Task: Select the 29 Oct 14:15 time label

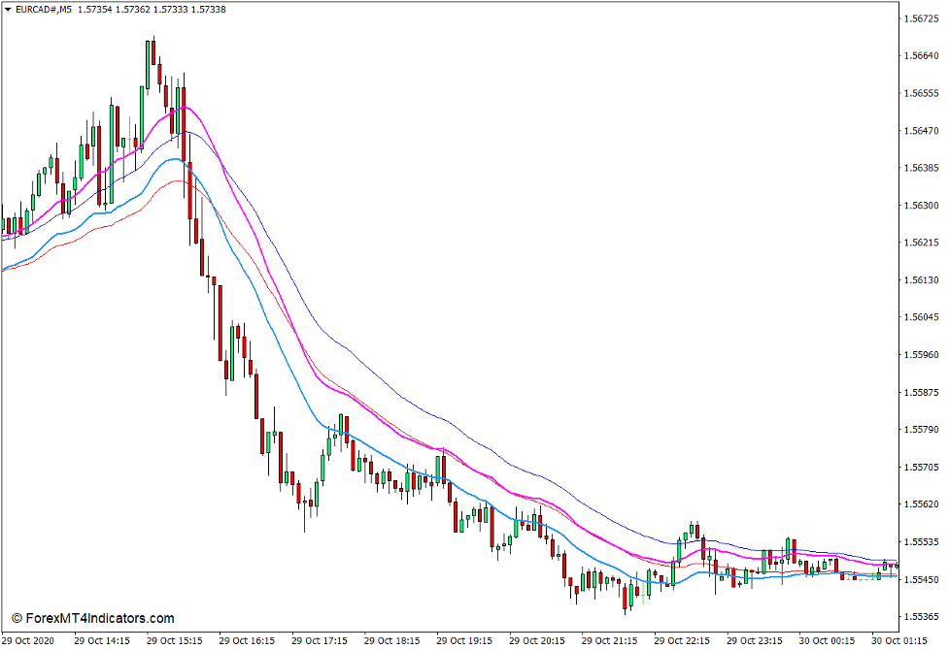Action: pyautogui.click(x=103, y=641)
